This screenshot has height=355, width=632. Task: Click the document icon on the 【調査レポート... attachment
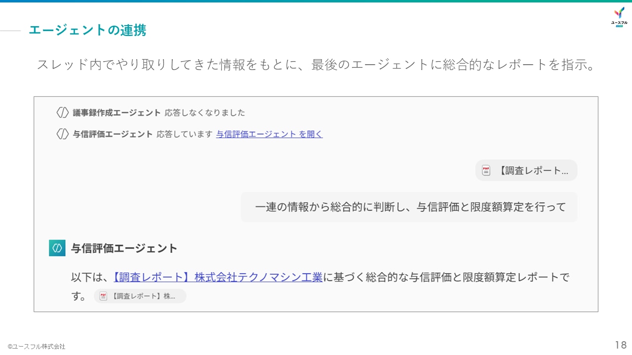click(486, 170)
